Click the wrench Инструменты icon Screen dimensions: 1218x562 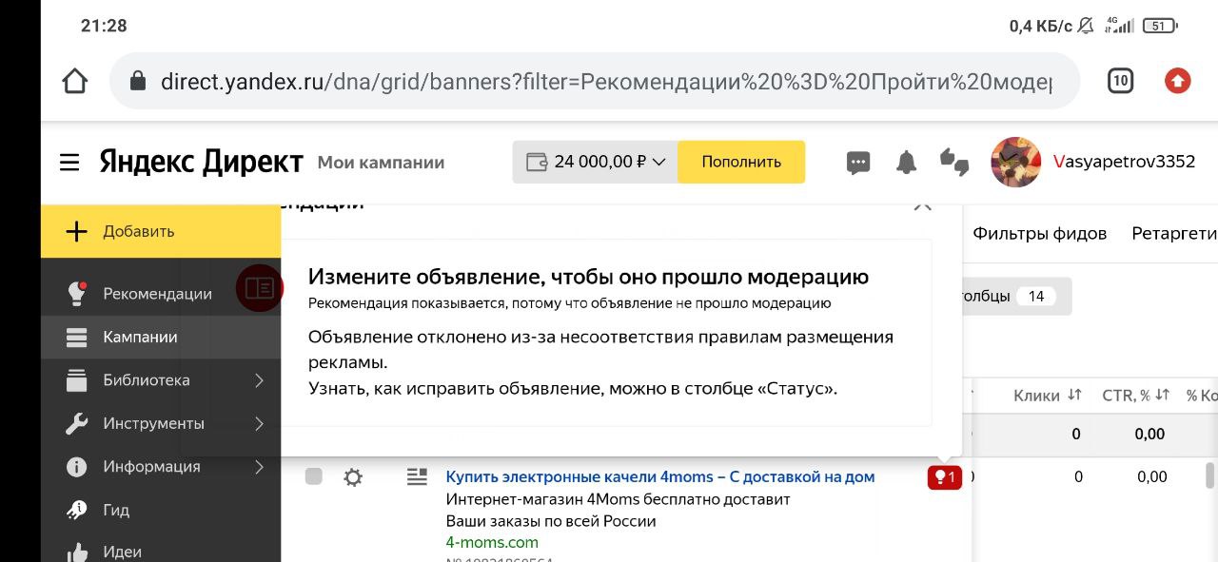coord(76,424)
